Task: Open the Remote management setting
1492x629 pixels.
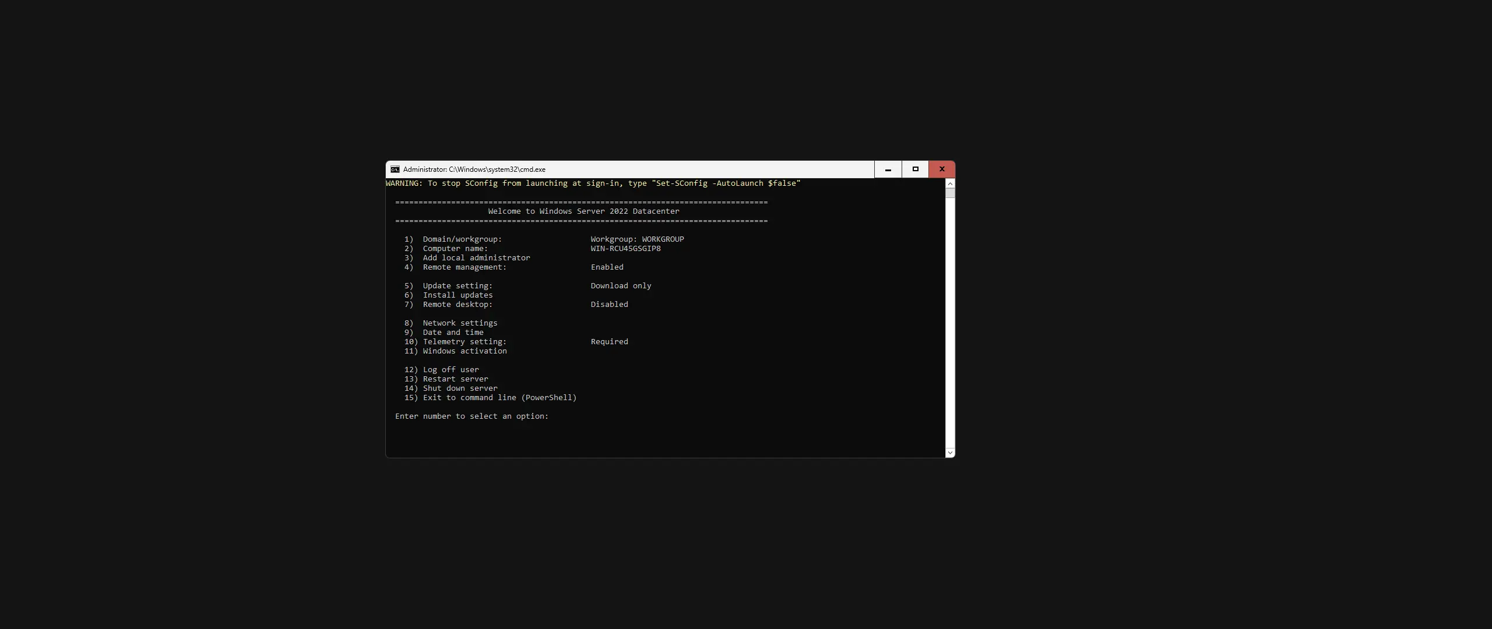Action: [x=465, y=267]
